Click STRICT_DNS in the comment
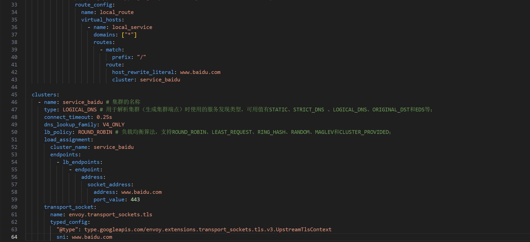 pos(308,110)
